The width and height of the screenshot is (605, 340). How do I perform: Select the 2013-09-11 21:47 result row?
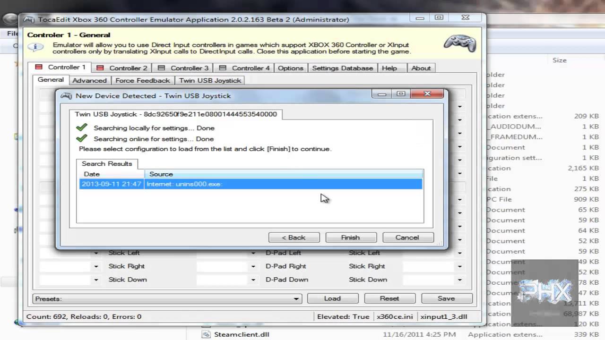(x=251, y=184)
